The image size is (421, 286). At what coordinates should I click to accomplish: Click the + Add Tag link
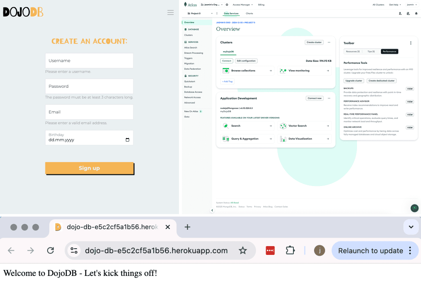[x=227, y=81]
